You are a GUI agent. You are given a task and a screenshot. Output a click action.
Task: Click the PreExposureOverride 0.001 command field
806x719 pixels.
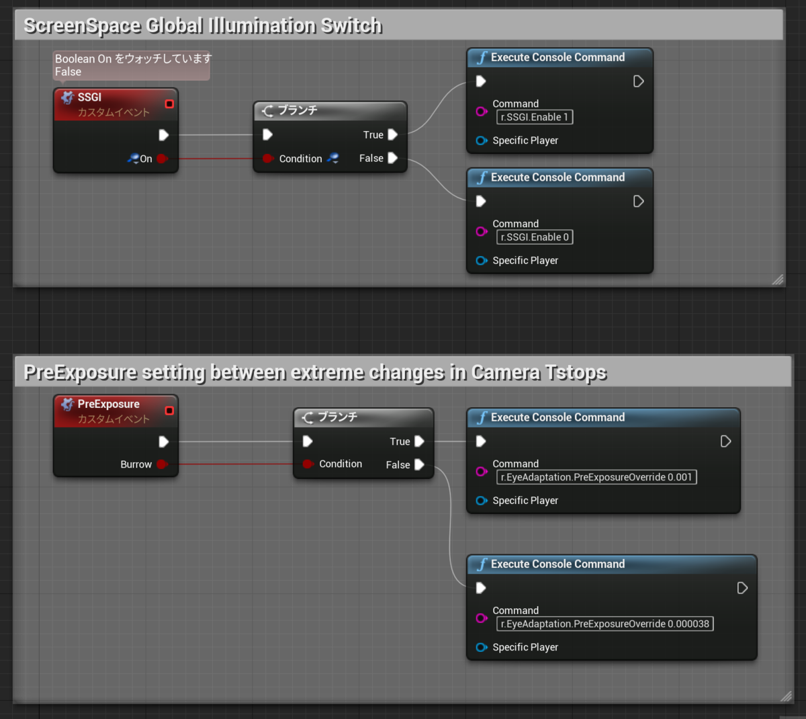[596, 477]
